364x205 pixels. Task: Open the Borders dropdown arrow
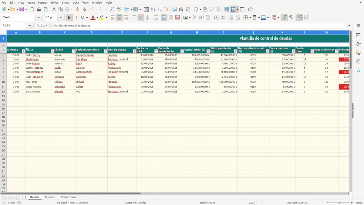coord(250,18)
